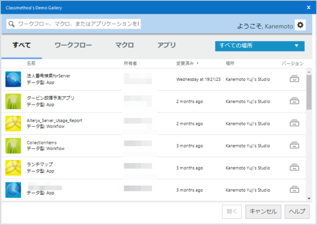Click the 場所 column header

click(x=230, y=63)
